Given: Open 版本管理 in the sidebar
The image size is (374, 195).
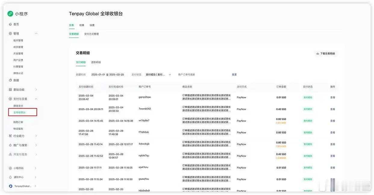Looking at the screenshot, I should point(18,41).
